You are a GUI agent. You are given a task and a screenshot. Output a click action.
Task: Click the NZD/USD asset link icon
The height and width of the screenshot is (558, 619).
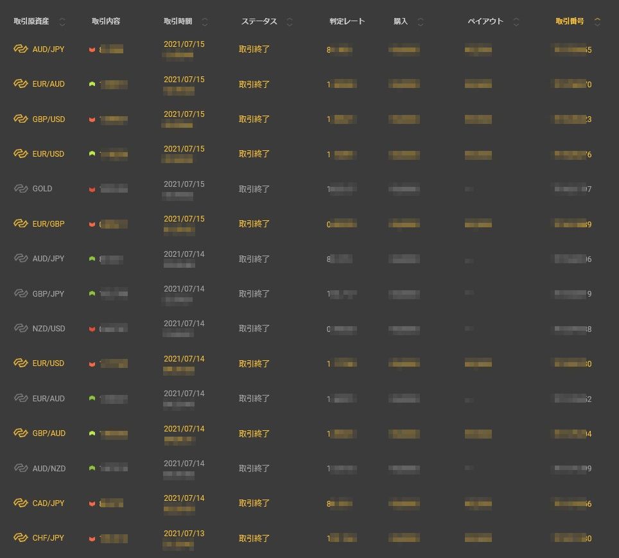click(21, 329)
